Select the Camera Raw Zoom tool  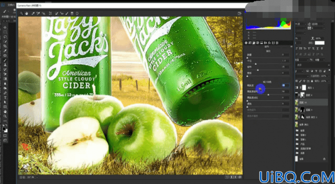point(21,13)
